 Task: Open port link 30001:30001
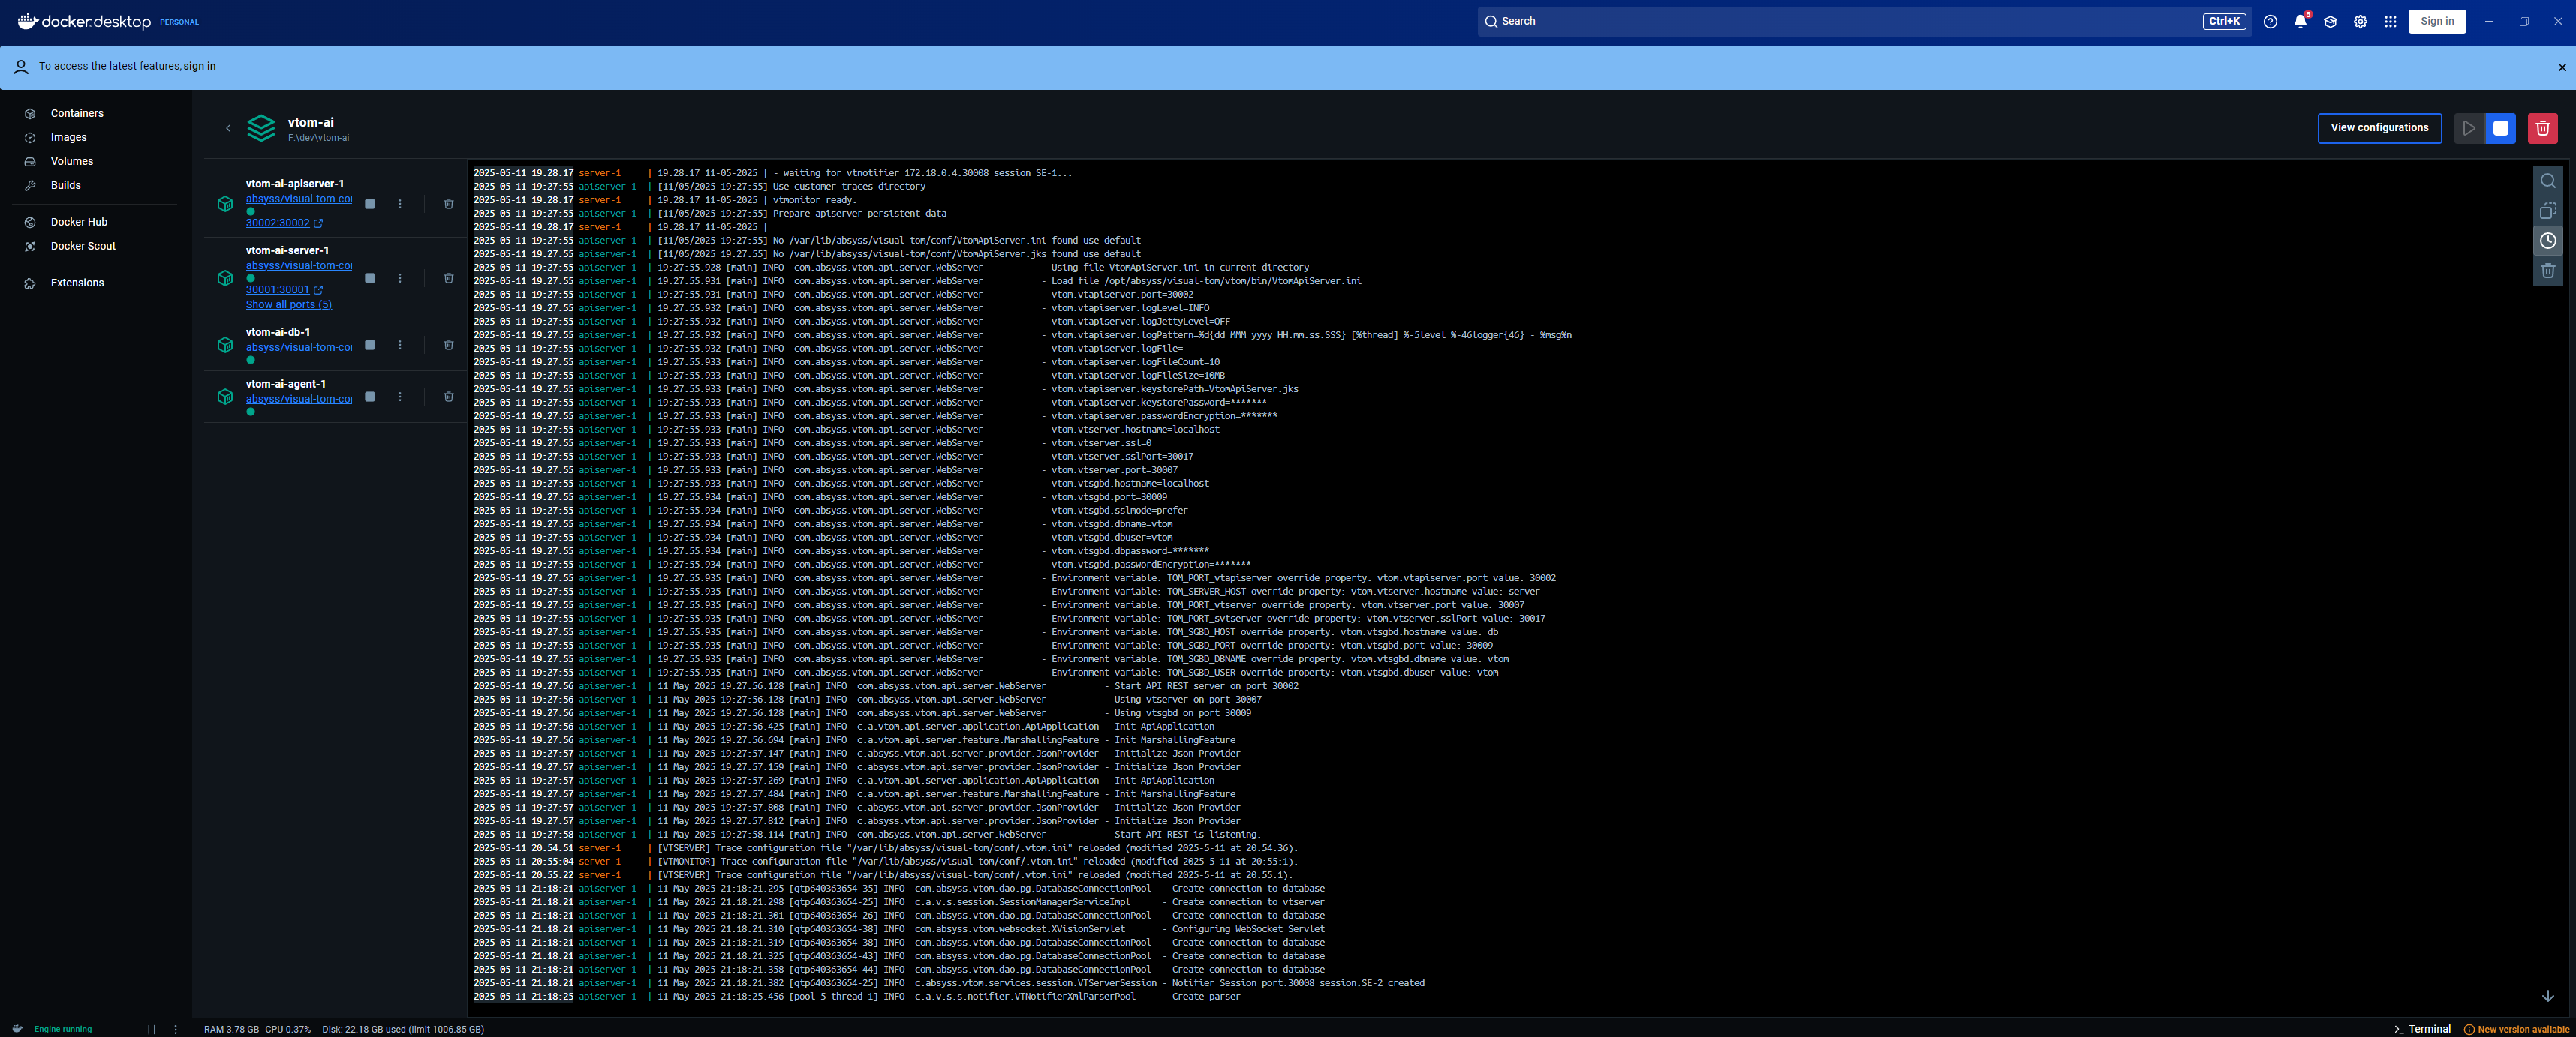point(284,291)
